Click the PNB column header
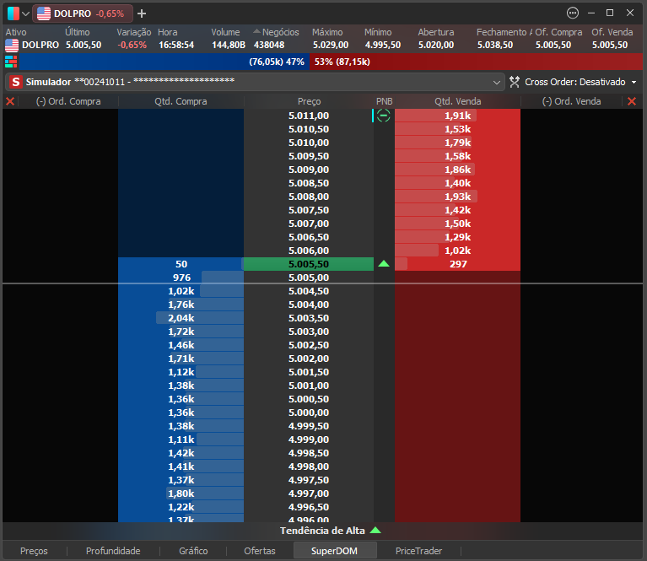 click(384, 101)
